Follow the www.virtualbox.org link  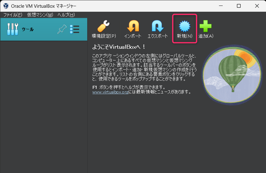(110, 92)
